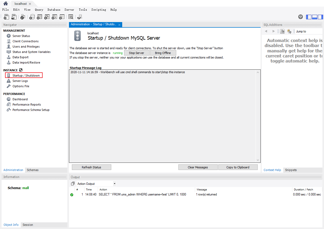The width and height of the screenshot is (324, 229).
Task: Click the Data Export icon
Action: click(x=9, y=57)
